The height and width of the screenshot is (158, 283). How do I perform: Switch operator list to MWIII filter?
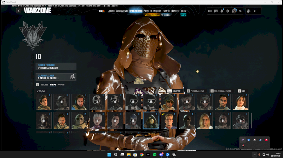[61, 84]
